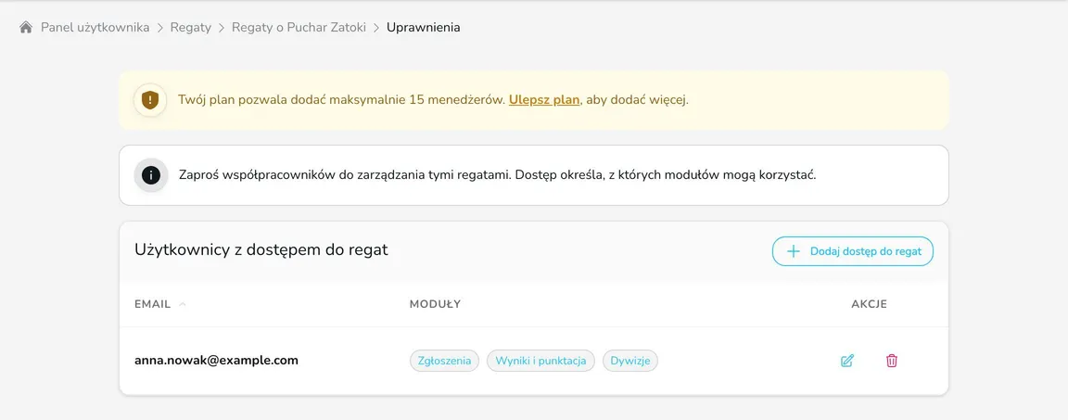The width and height of the screenshot is (1068, 420).
Task: Click the Dywizje module tag
Action: click(630, 361)
